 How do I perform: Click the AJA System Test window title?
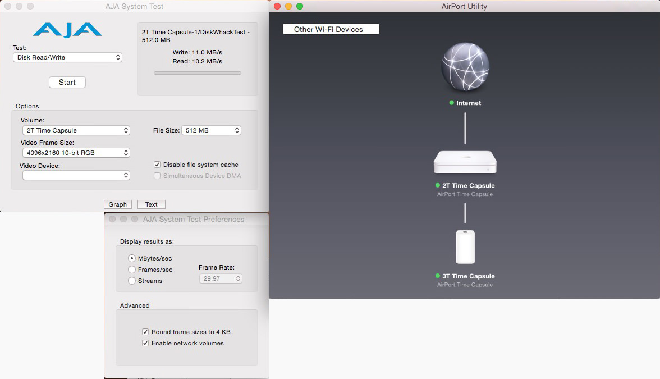pyautogui.click(x=134, y=6)
